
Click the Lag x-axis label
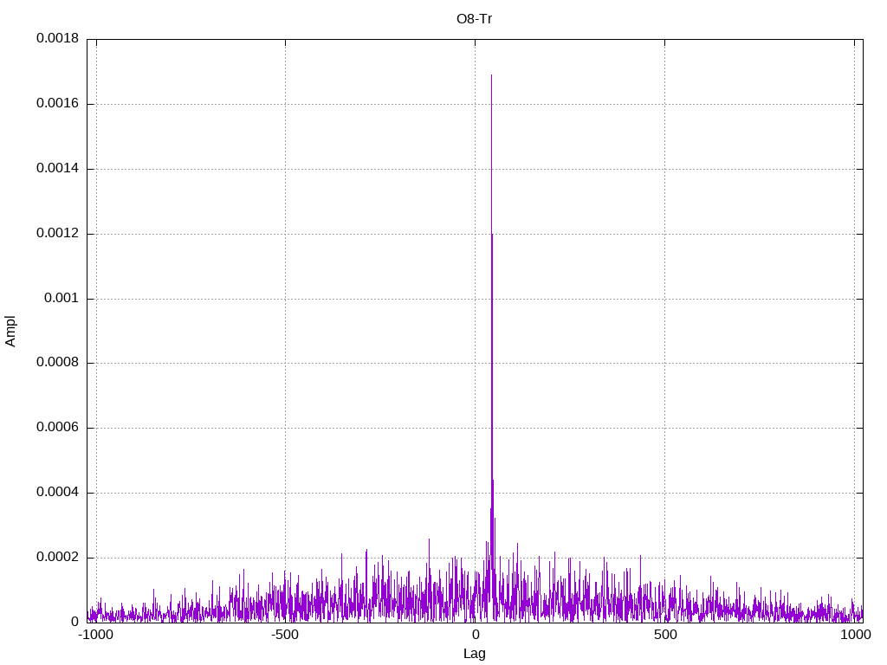pos(474,654)
